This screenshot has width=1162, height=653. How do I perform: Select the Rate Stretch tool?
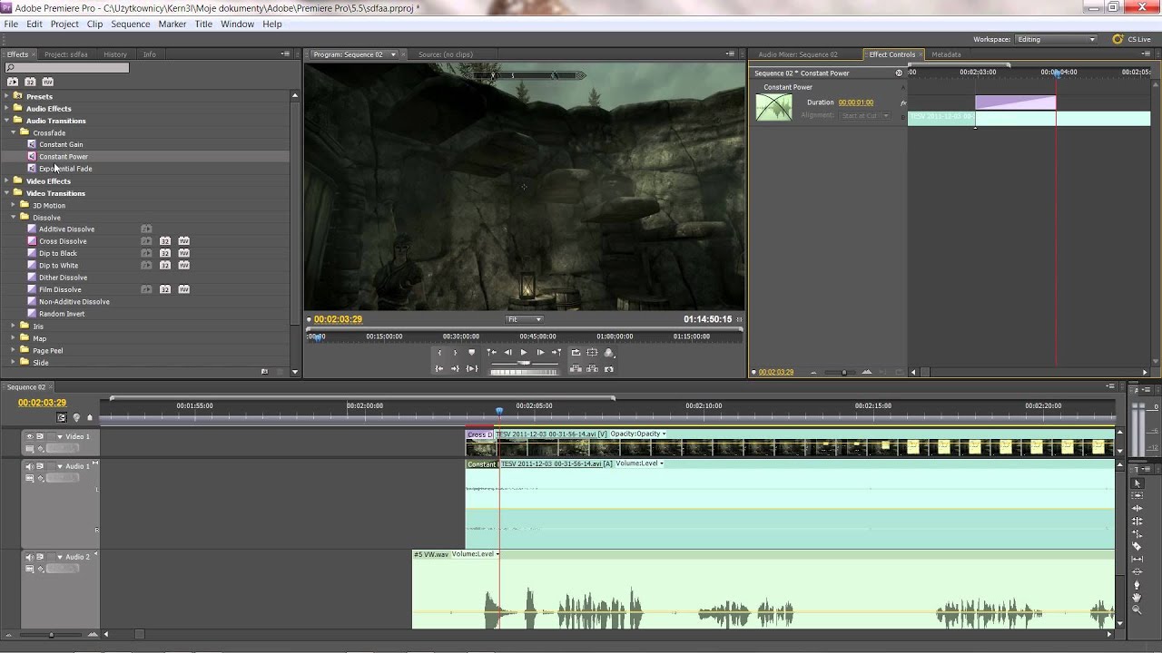pyautogui.click(x=1137, y=533)
